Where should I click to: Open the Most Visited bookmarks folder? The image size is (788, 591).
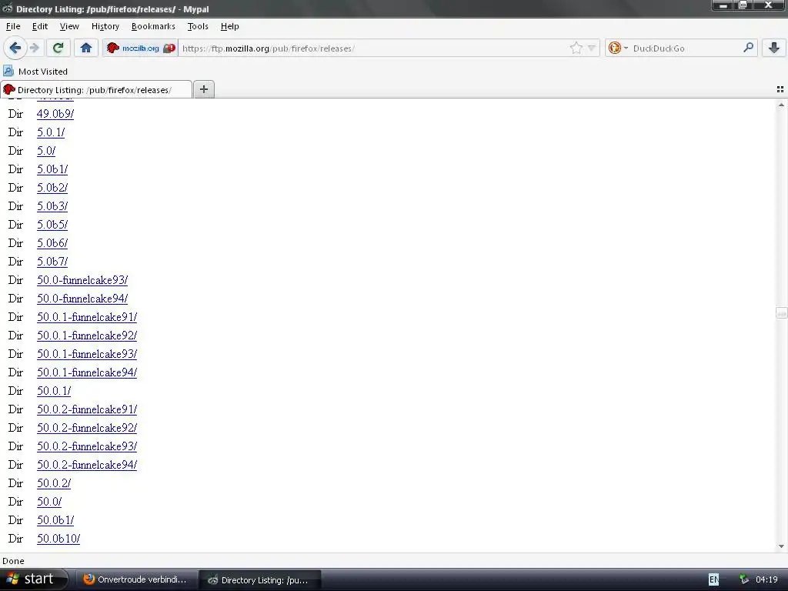[x=35, y=72]
